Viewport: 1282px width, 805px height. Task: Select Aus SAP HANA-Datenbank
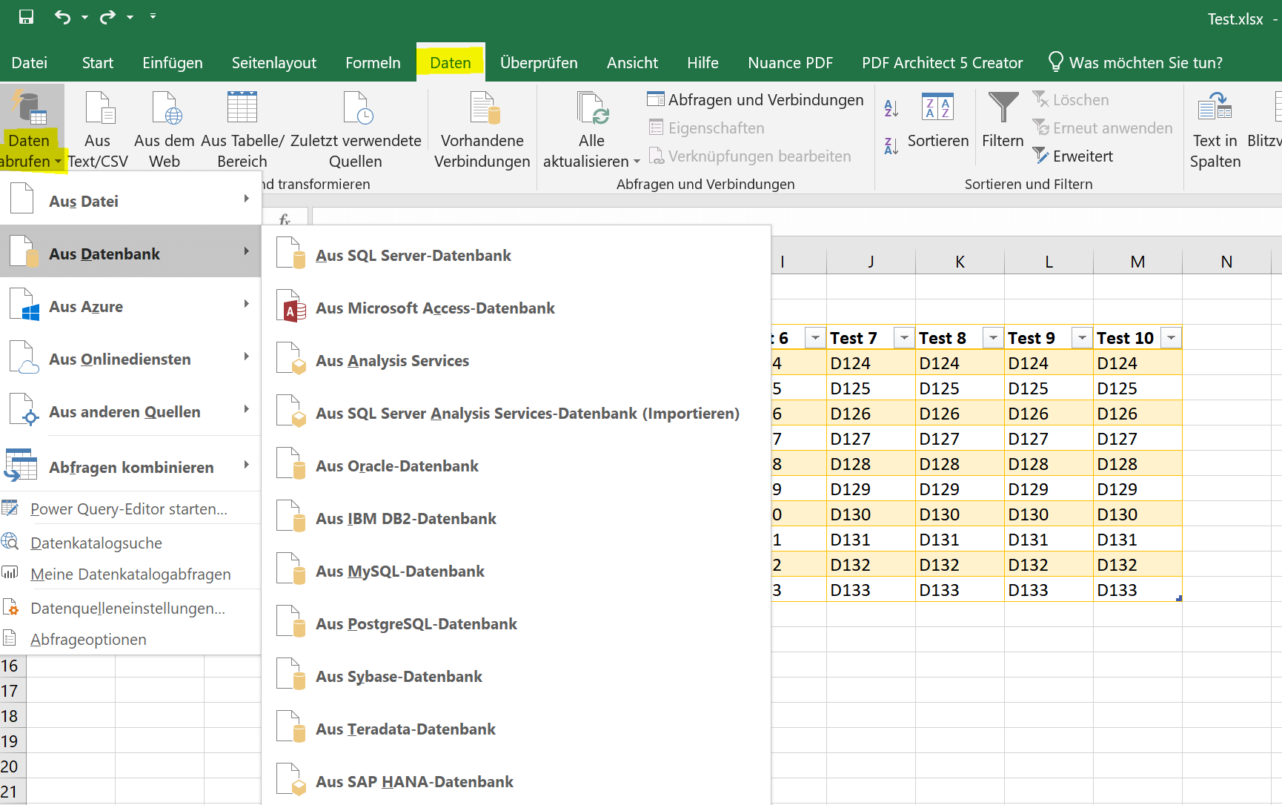pos(516,781)
